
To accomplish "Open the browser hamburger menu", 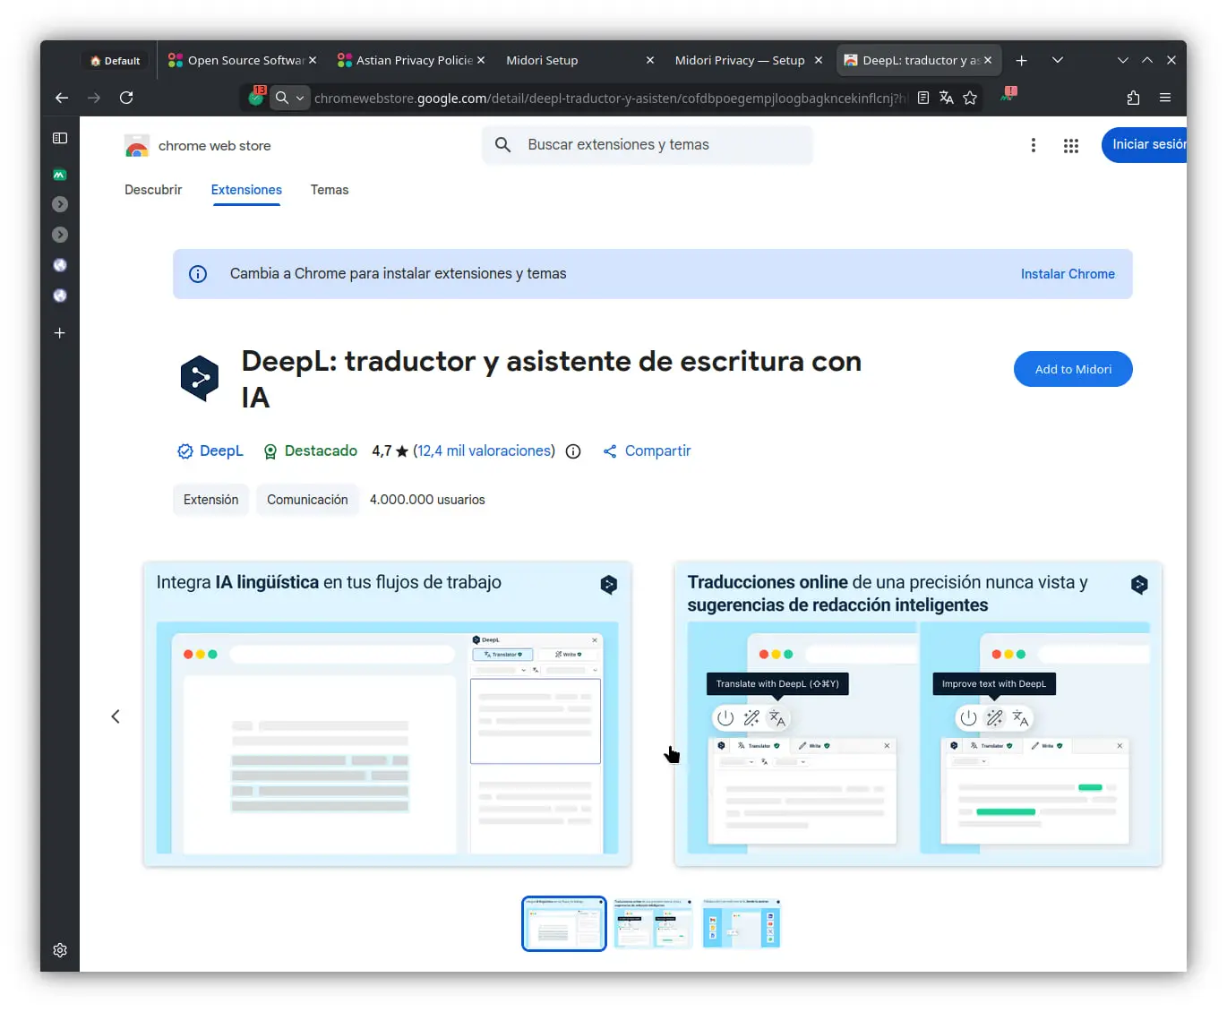I will pyautogui.click(x=1165, y=98).
